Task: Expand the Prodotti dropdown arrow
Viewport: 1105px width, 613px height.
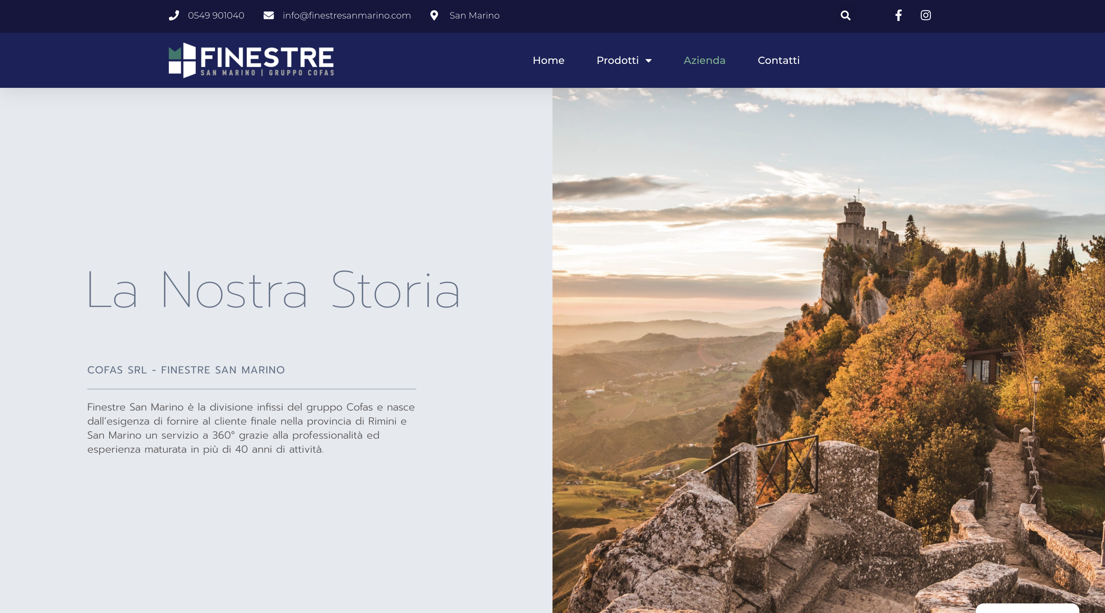Action: coord(649,61)
